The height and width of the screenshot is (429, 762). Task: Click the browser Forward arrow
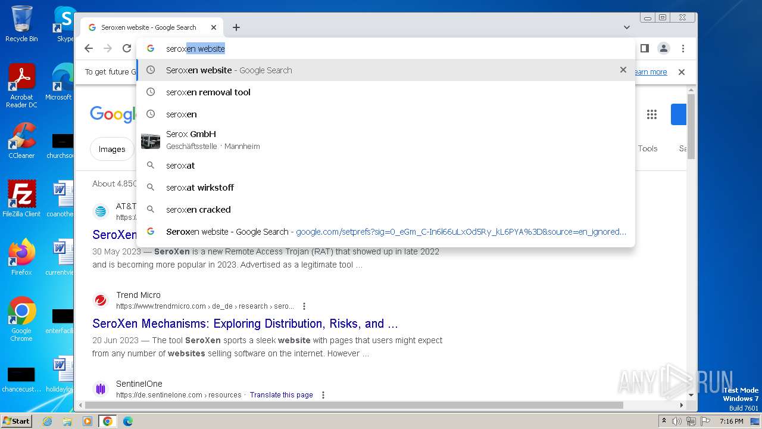108,48
